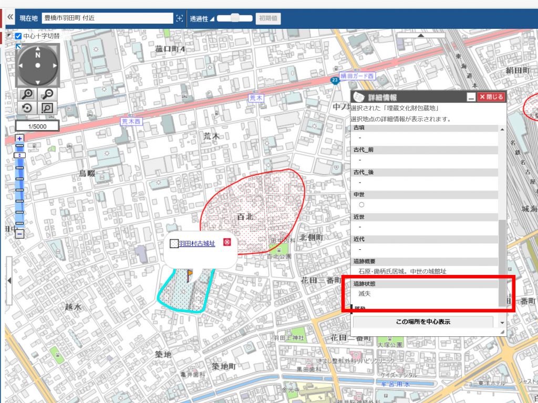This screenshot has width=538, height=403.
Task: Click the zoom-out magnifier icon
Action: pyautogui.click(x=47, y=94)
